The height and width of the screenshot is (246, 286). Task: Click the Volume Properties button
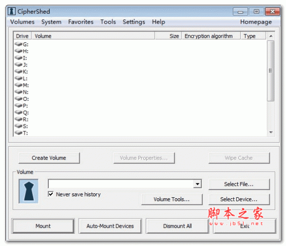pyautogui.click(x=144, y=158)
